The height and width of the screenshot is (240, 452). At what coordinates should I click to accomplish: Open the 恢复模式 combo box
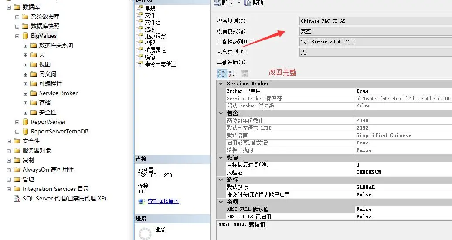[x=376, y=31]
